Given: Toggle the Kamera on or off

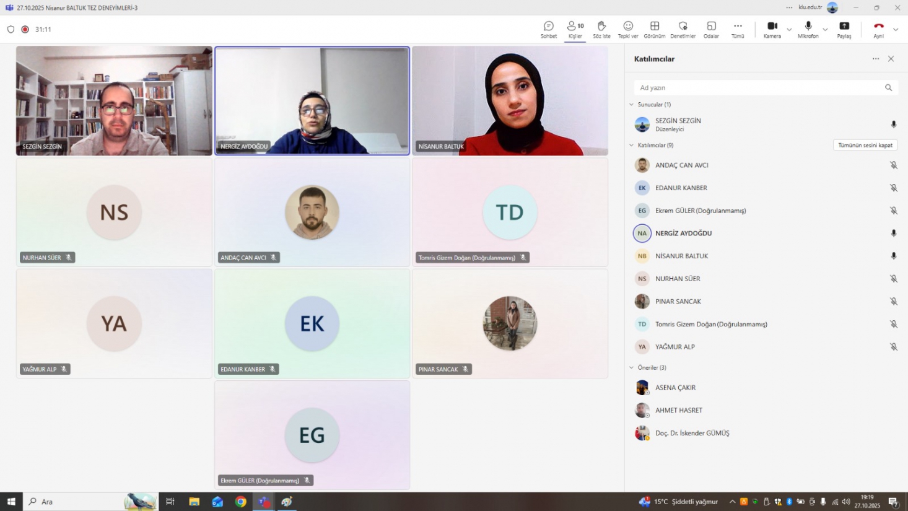Looking at the screenshot, I should (x=772, y=29).
